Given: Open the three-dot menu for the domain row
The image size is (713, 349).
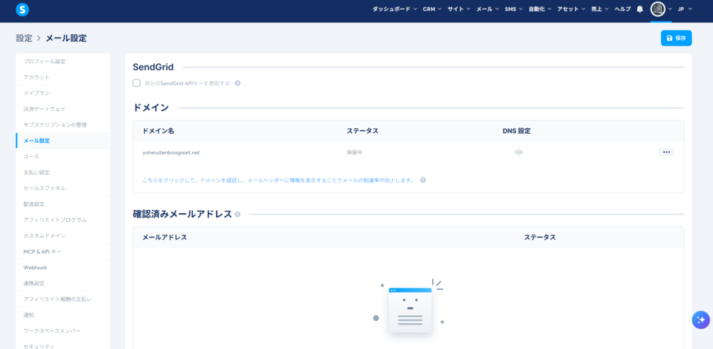Looking at the screenshot, I should tap(666, 152).
